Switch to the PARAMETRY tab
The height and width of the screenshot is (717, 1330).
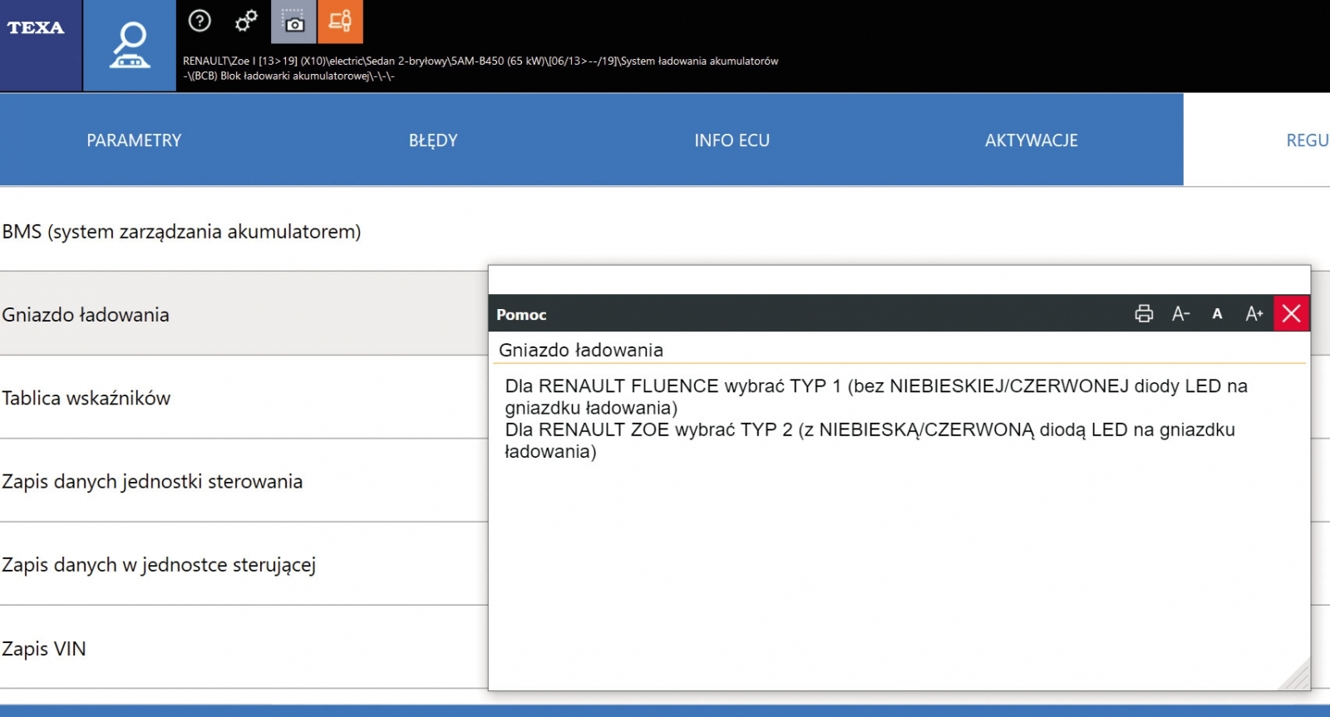tap(134, 140)
